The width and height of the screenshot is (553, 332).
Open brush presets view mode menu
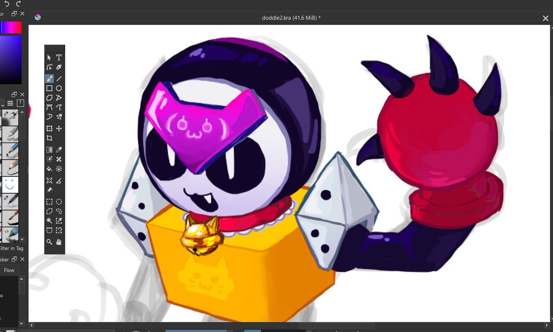point(10,103)
